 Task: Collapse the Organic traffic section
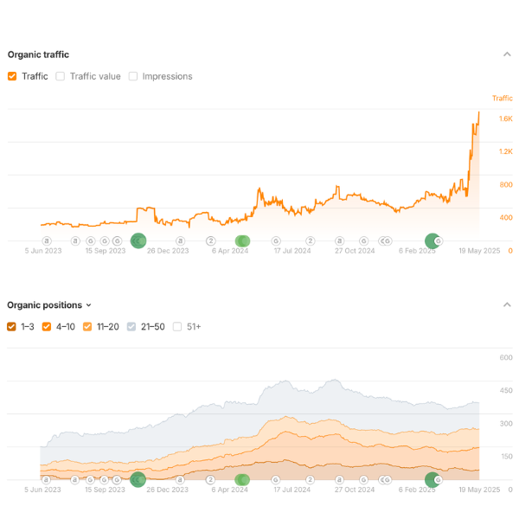[x=507, y=54]
